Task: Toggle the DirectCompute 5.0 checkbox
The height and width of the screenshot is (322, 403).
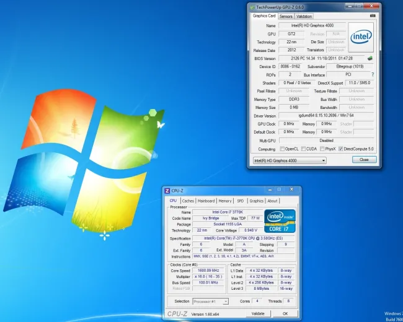Action: pos(341,149)
